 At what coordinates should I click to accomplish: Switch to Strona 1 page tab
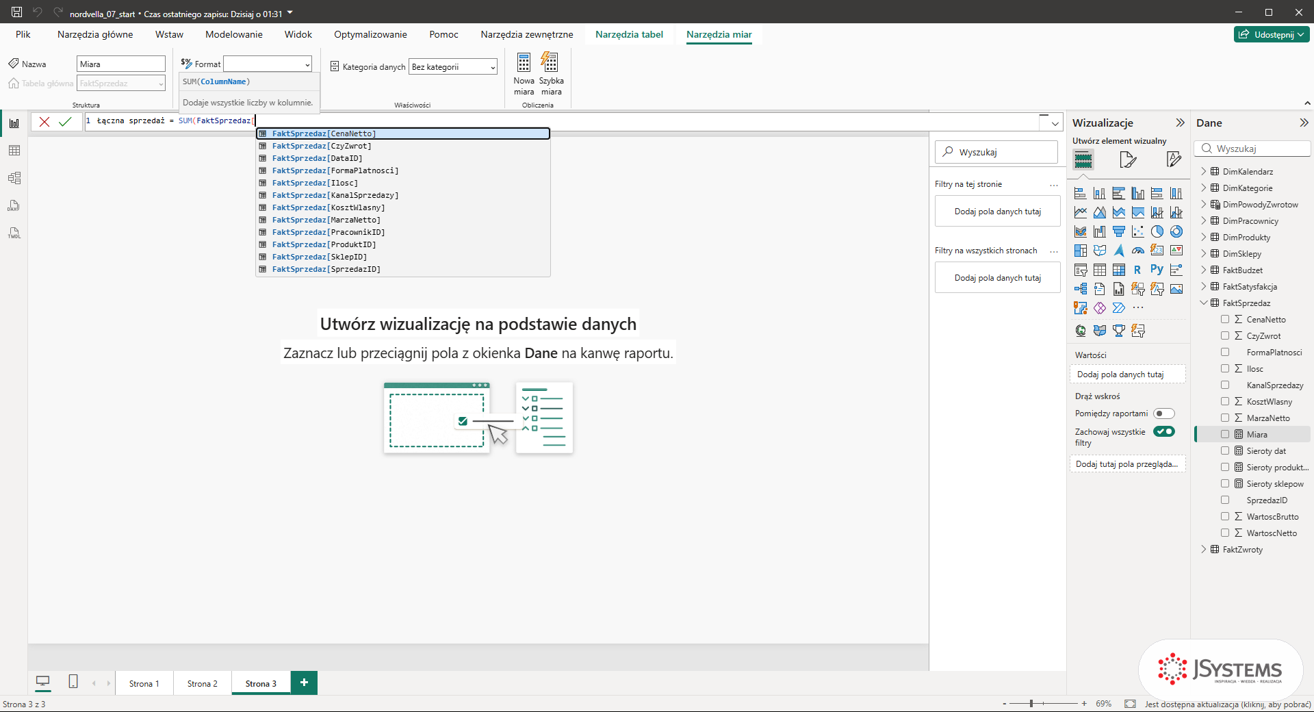[144, 683]
